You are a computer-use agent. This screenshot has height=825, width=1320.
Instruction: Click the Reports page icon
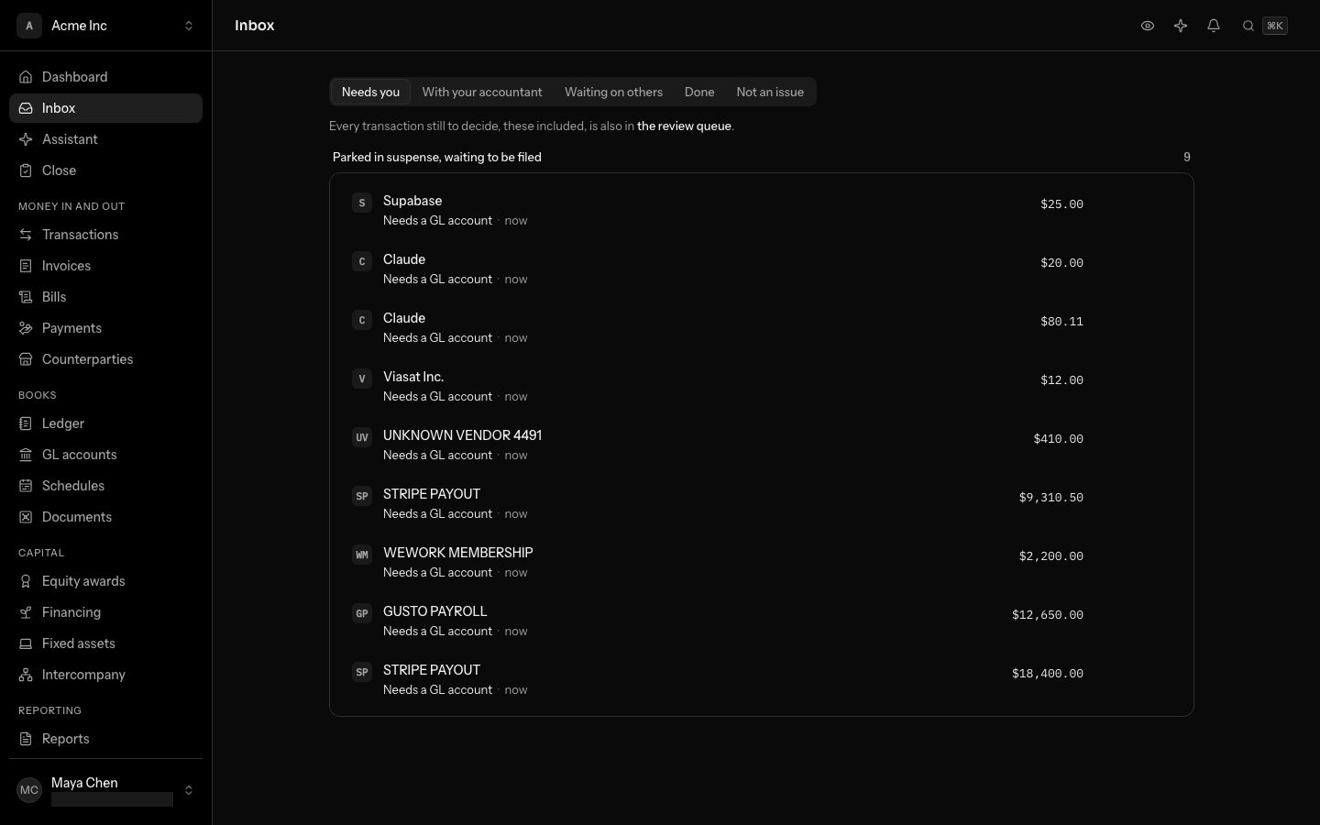26,739
